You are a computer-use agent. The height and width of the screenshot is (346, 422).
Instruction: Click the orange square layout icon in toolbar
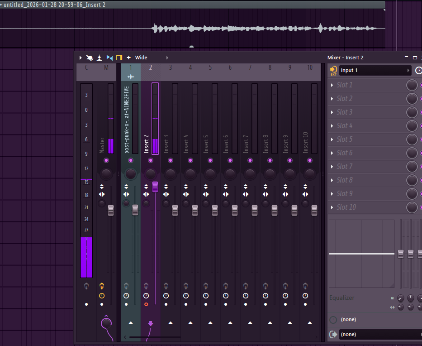click(119, 58)
